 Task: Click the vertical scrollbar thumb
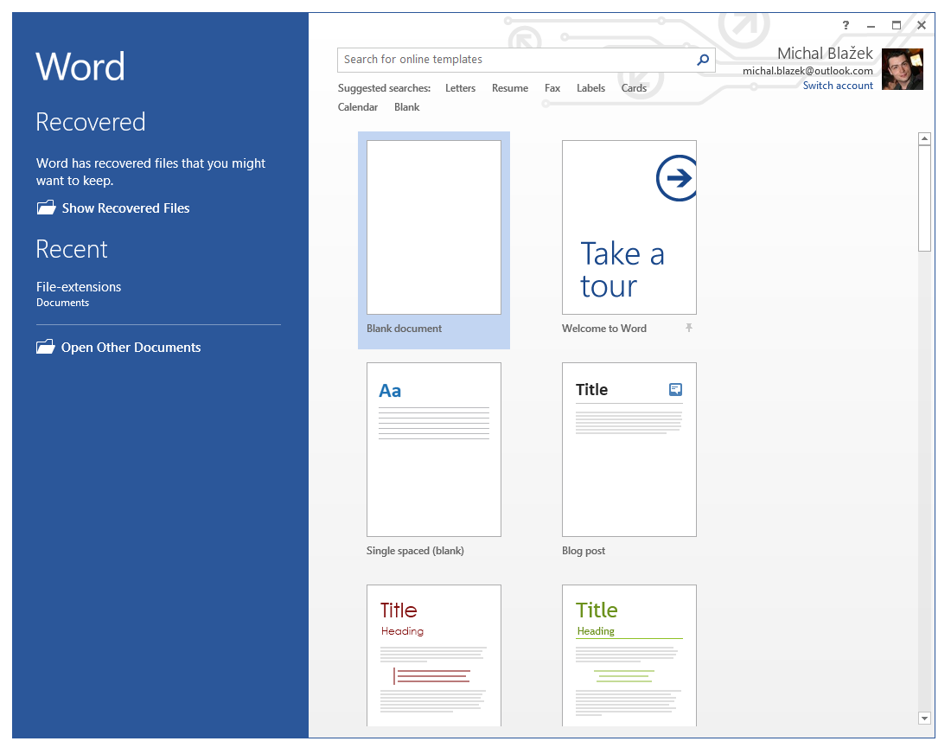(924, 198)
